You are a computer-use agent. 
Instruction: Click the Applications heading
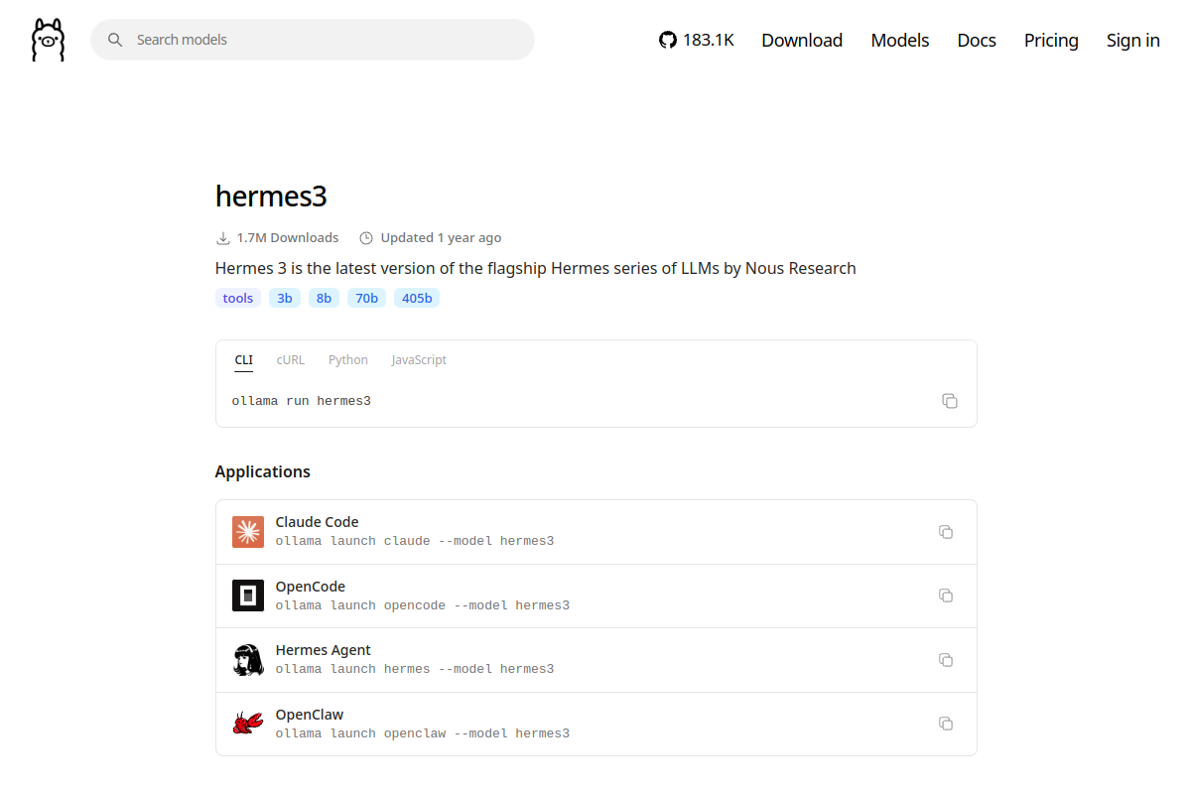click(x=263, y=471)
